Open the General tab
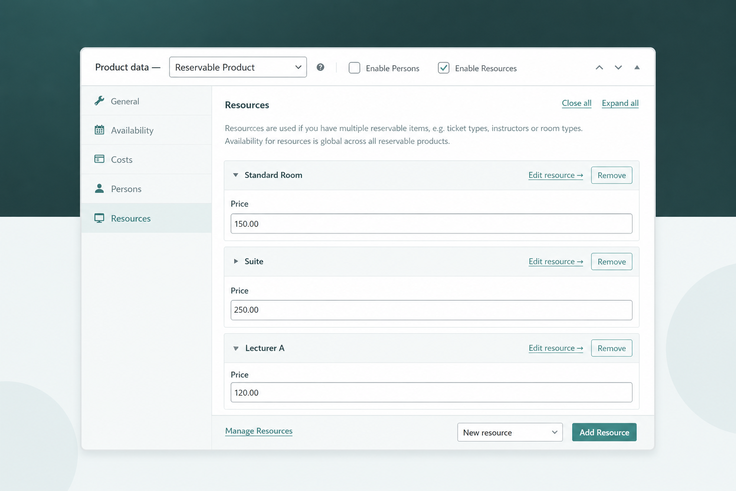The height and width of the screenshot is (491, 736). 147,101
